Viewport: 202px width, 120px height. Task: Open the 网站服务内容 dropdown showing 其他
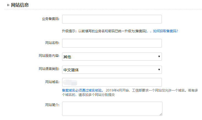pos(110,57)
